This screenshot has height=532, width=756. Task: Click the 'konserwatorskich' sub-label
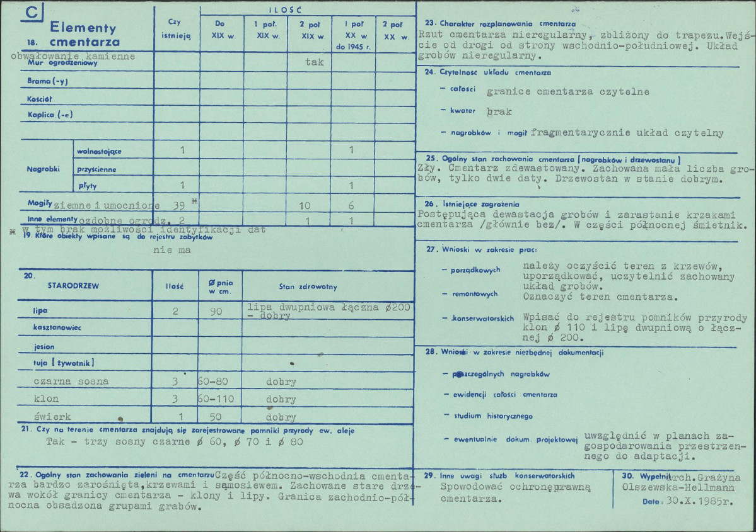(x=484, y=319)
